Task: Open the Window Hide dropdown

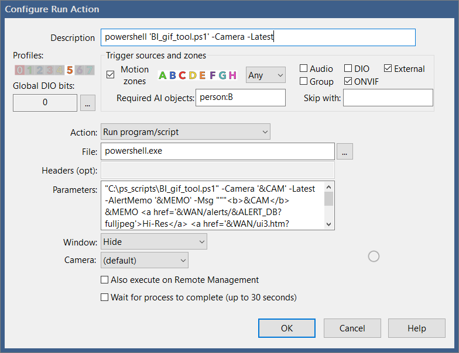Action: 153,242
